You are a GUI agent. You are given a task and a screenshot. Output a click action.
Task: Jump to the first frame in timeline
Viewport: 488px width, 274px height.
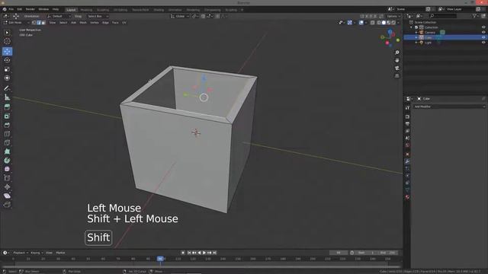coord(189,253)
